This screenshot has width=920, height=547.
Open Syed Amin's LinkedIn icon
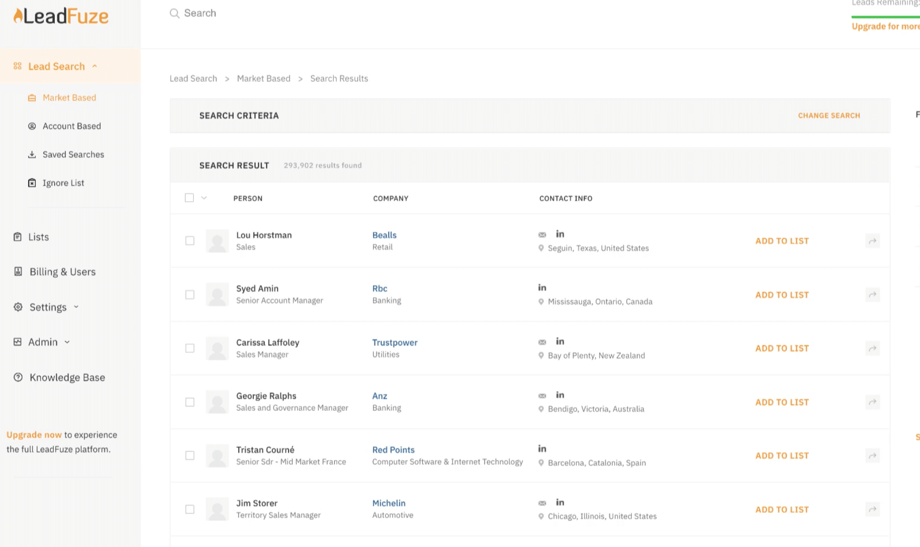[x=542, y=288]
